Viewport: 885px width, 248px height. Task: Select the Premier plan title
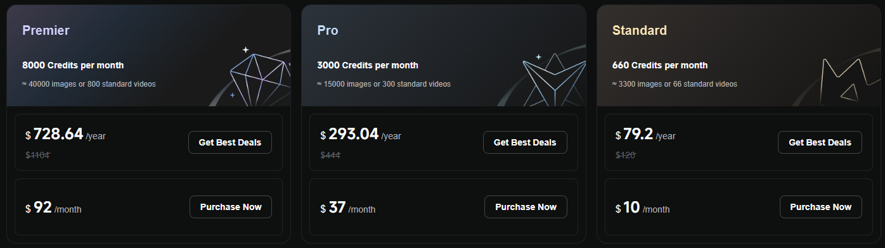coord(46,30)
